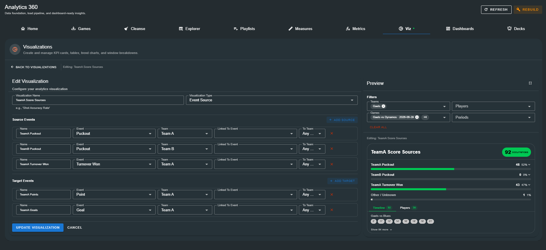Open Linked To Event dropdown for TeamA Turnover Won
Screen dimensions: 546x250
click(256, 164)
